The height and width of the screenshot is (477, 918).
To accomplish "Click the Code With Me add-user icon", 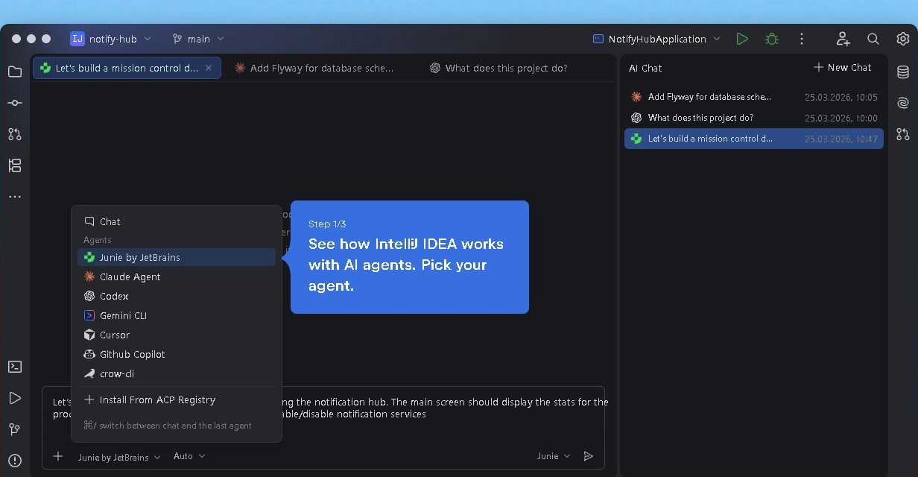I will tap(843, 39).
